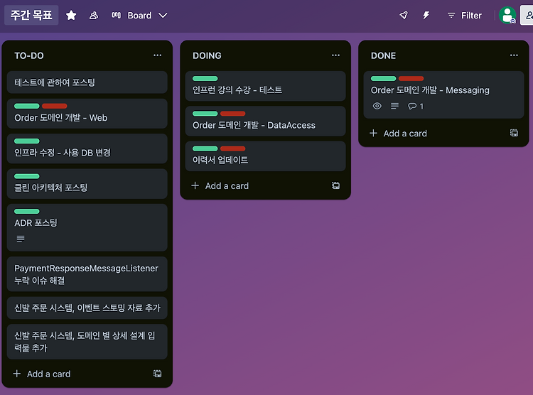Expand the Board view switcher chevron
Viewport: 533px width, 395px height.
click(163, 16)
